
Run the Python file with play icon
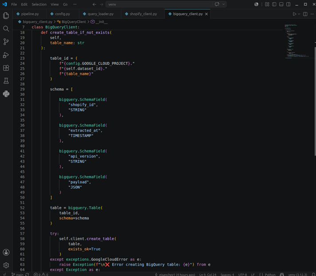coord(294,14)
